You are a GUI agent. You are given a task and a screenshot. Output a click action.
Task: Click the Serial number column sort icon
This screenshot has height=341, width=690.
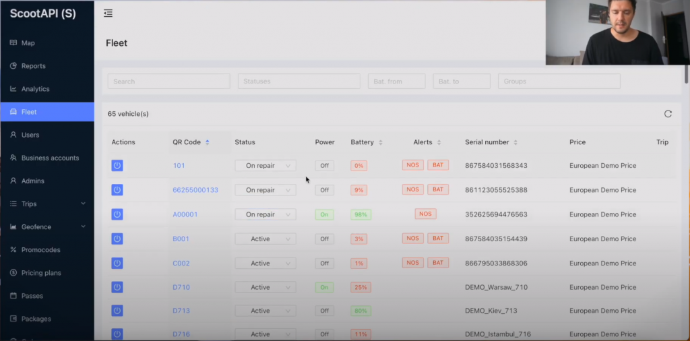(x=515, y=142)
